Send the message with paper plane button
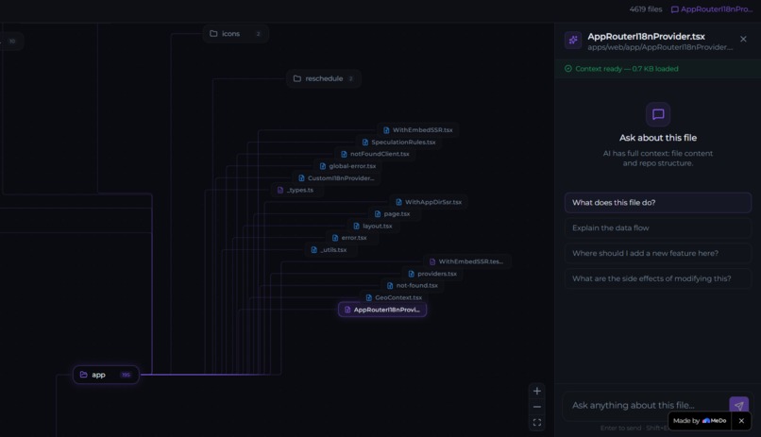The width and height of the screenshot is (761, 437). coord(738,405)
